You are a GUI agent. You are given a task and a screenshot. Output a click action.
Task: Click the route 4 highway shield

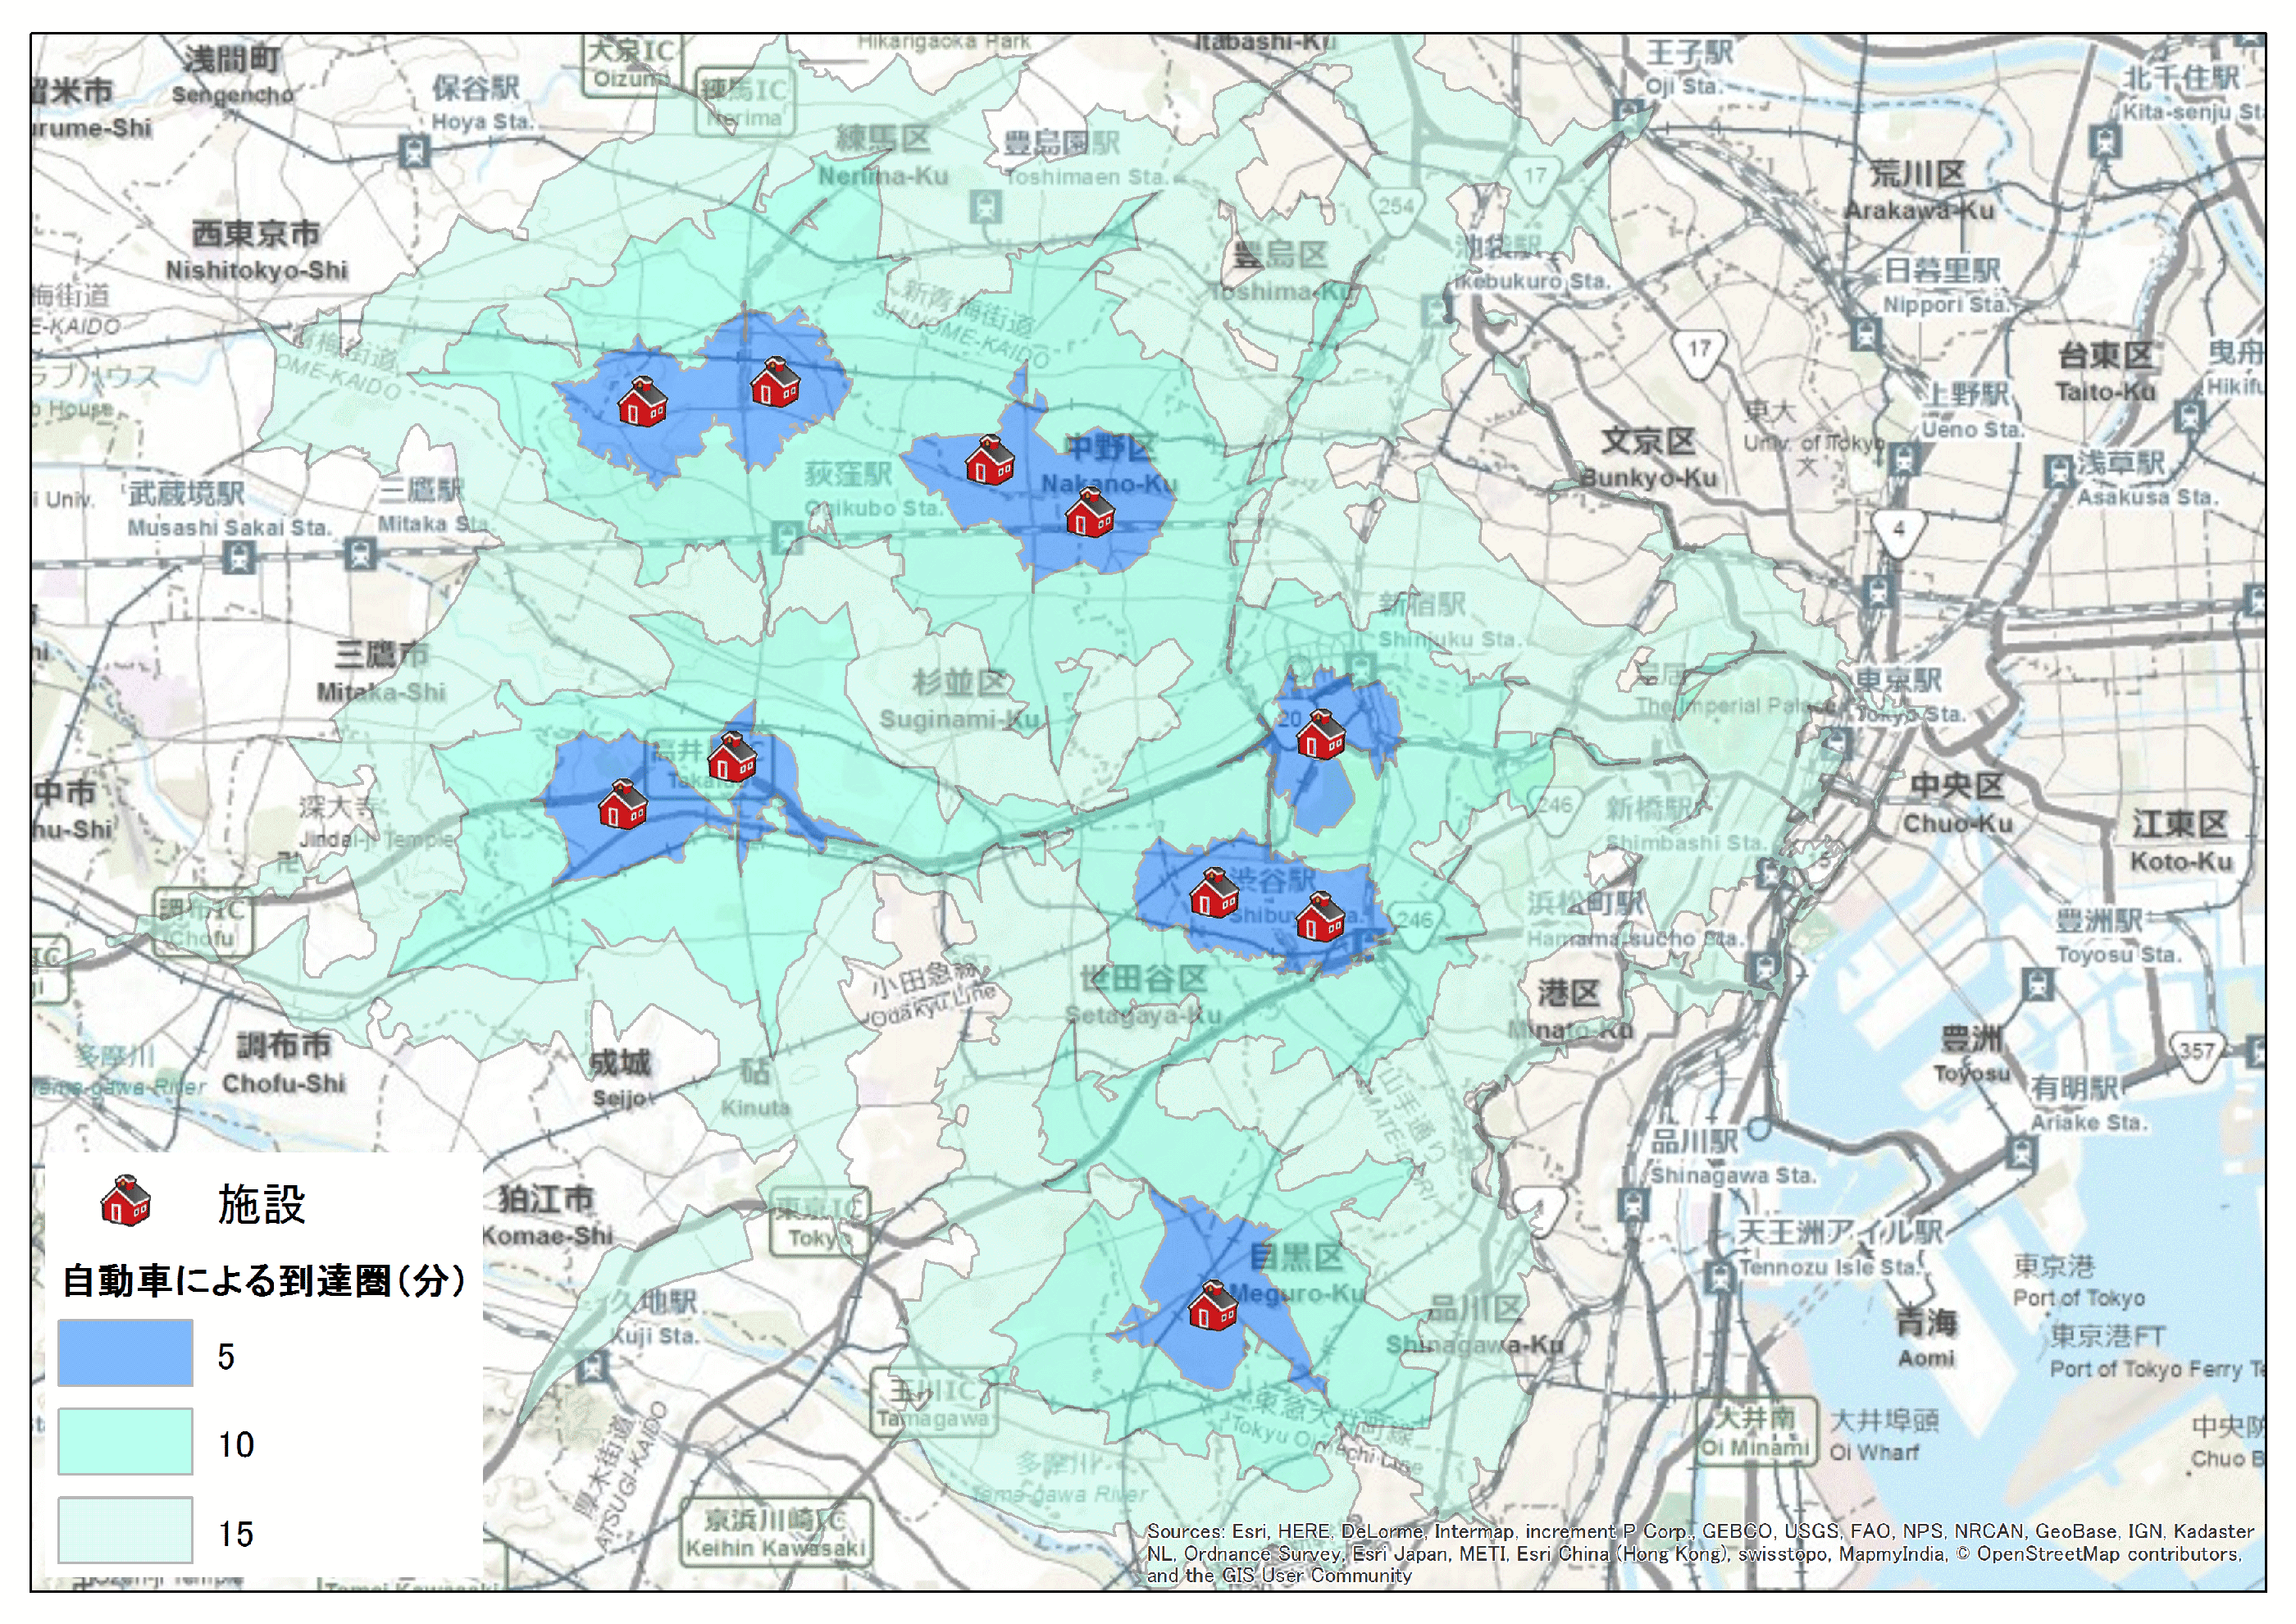tap(1898, 532)
